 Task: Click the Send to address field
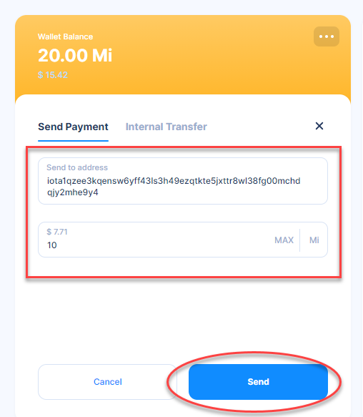coord(183,181)
